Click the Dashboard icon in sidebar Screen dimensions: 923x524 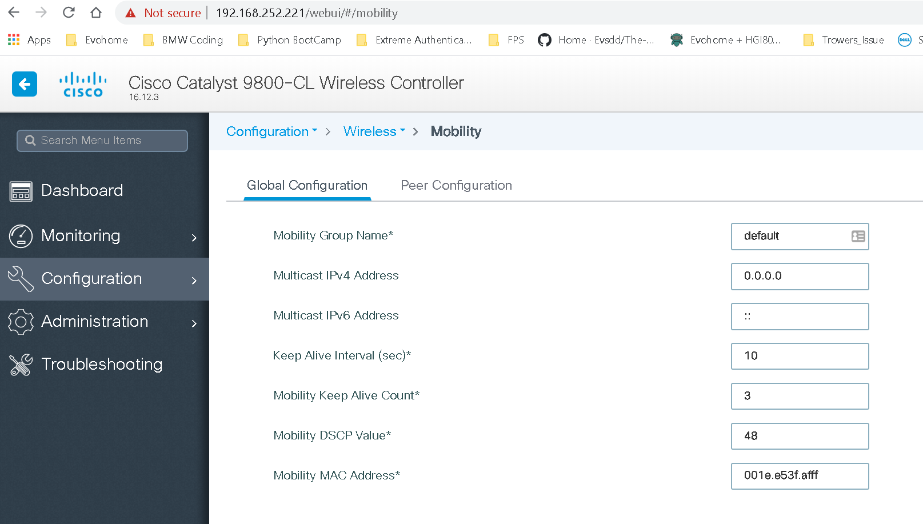click(21, 191)
